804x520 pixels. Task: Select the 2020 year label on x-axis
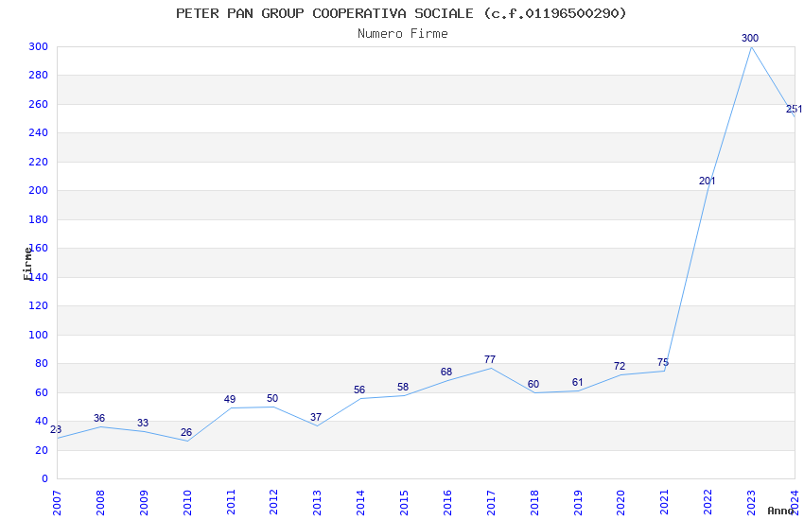point(620,503)
